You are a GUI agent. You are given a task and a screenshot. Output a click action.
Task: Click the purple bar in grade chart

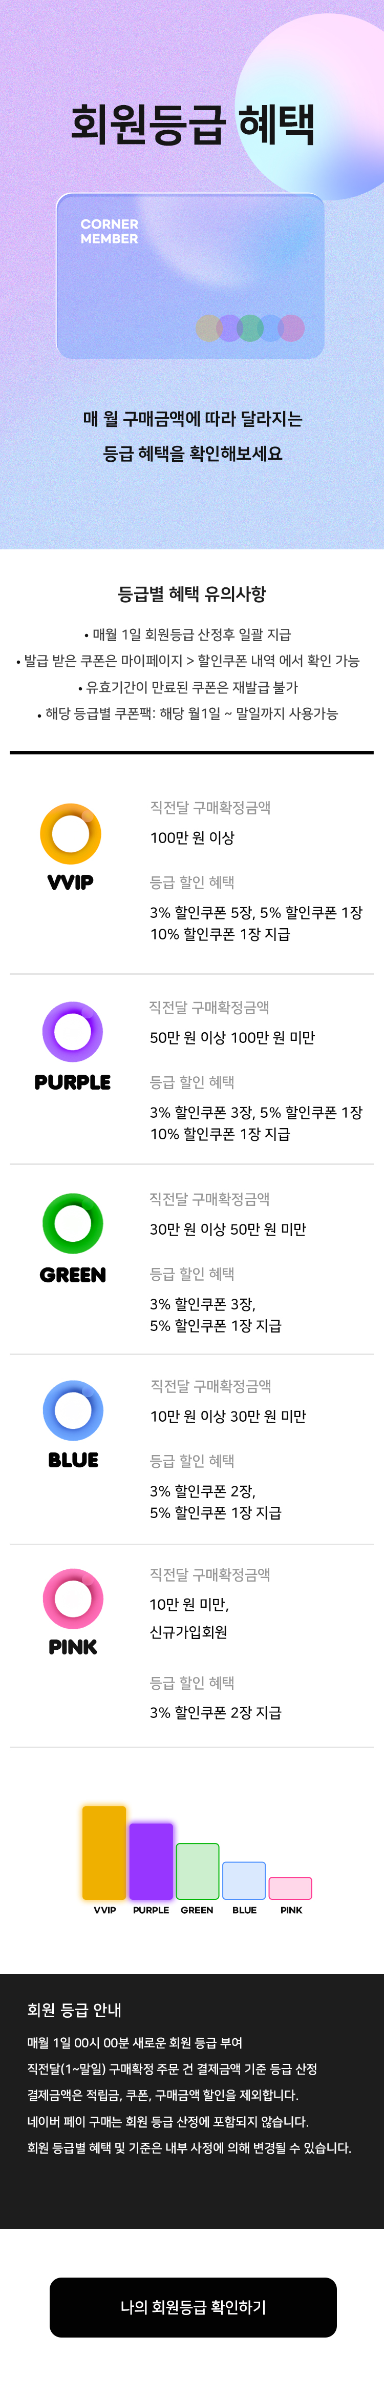click(x=151, y=1861)
